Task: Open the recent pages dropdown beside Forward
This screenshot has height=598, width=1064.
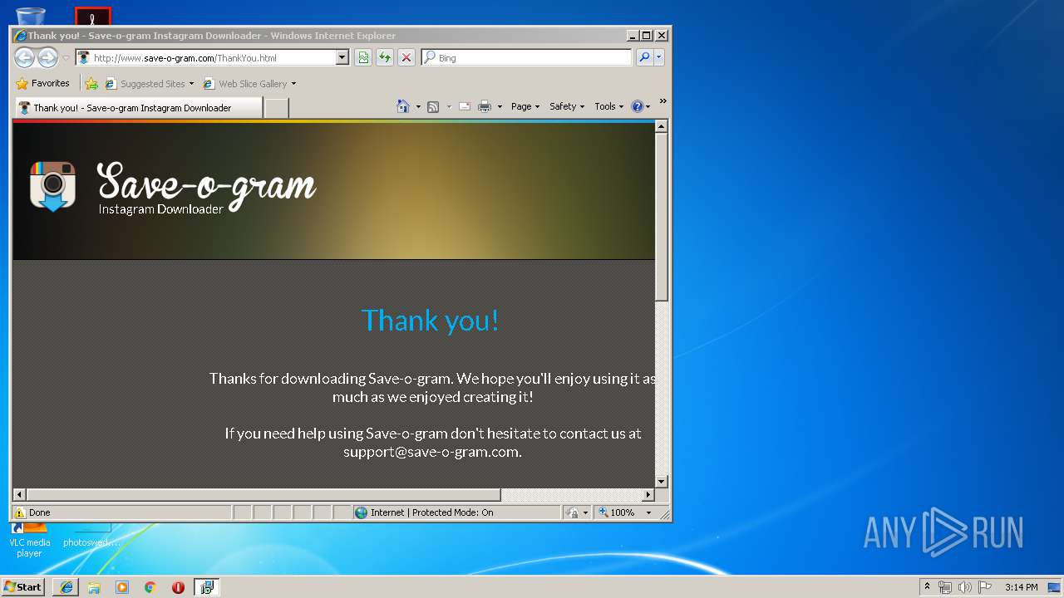Action: 66,58
